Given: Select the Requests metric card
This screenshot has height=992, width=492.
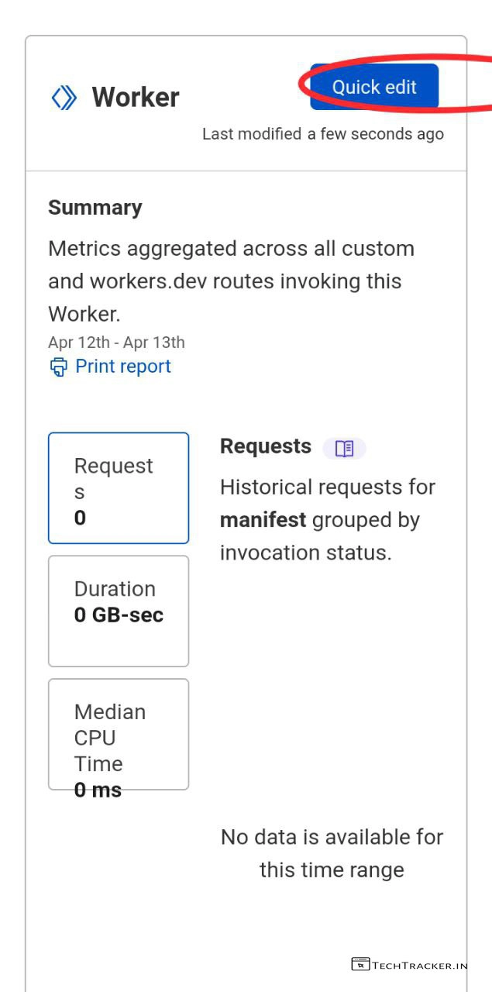Looking at the screenshot, I should [118, 487].
